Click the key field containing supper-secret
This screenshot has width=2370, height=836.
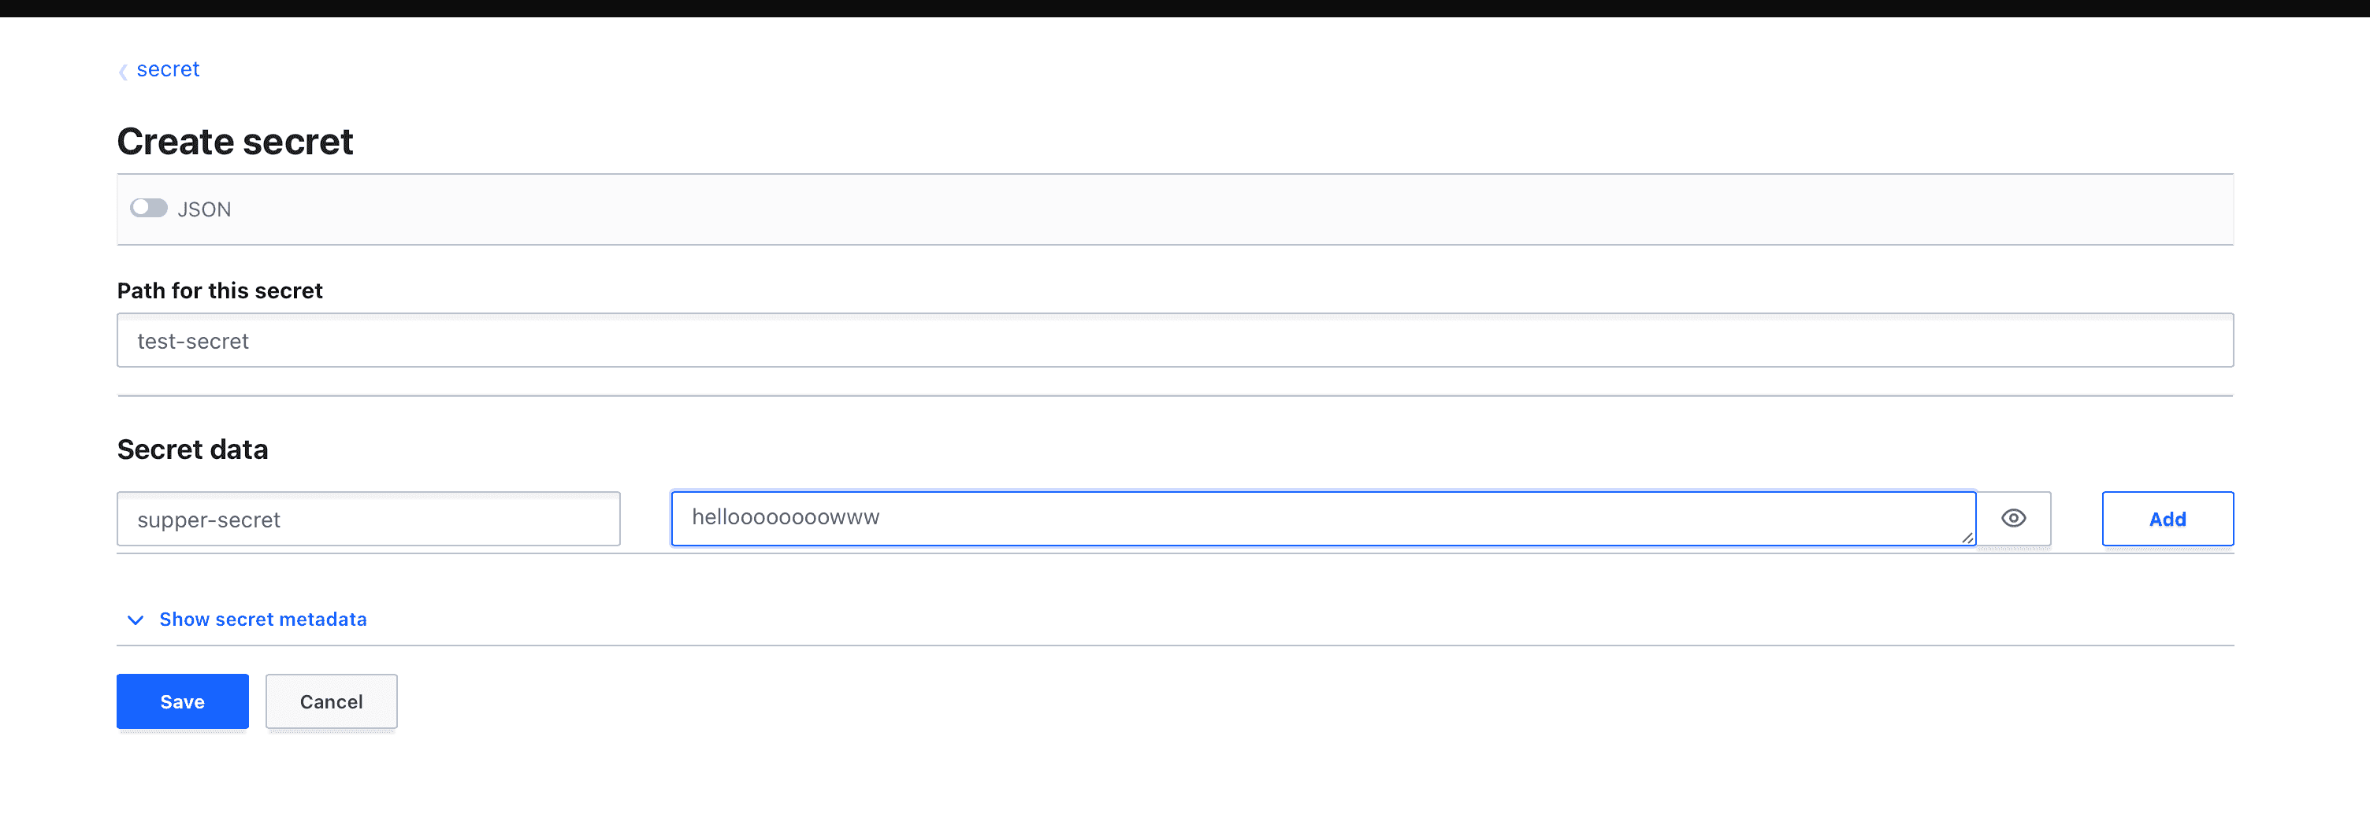coord(368,519)
